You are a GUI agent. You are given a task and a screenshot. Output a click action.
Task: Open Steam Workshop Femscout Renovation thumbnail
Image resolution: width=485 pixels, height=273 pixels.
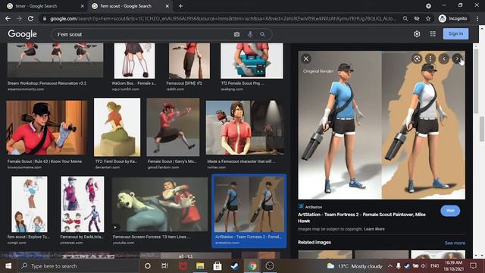click(x=55, y=61)
